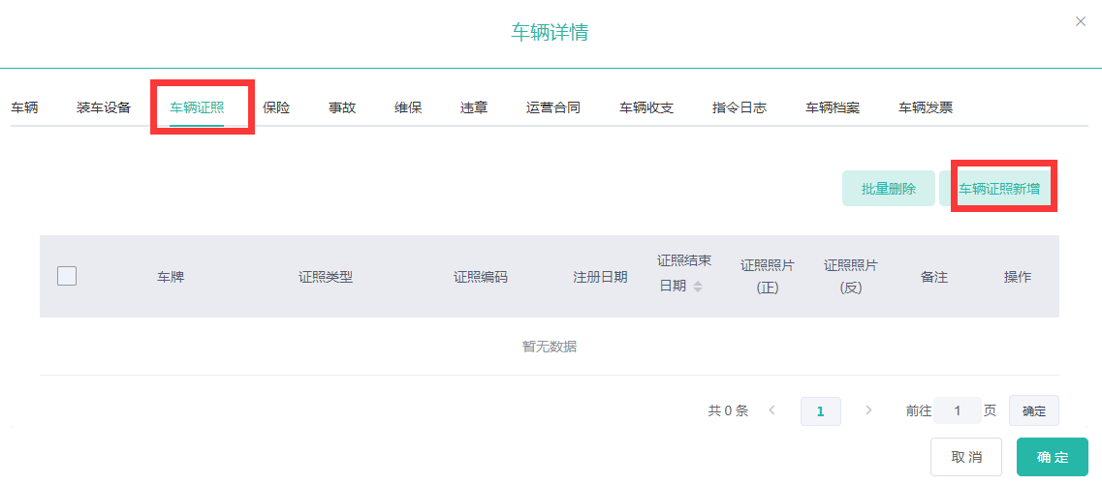Switch to the 车辆 tab
1102x485 pixels.
(24, 107)
